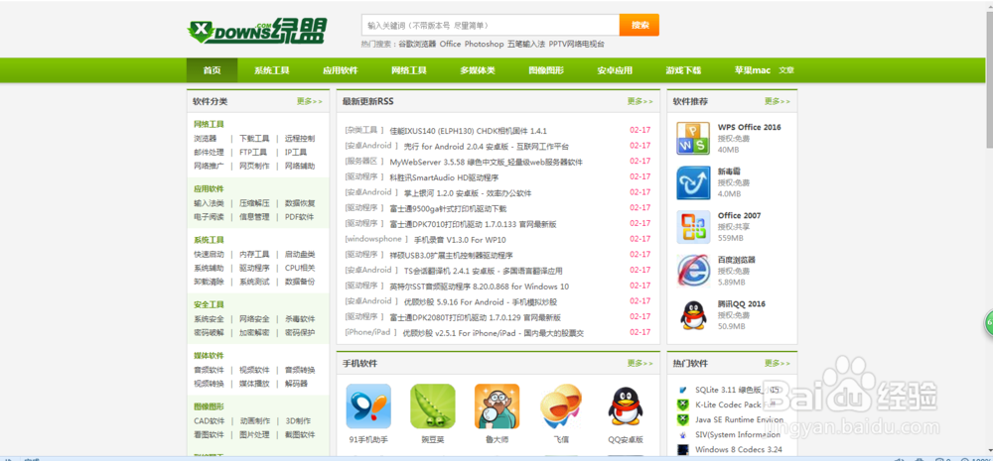Switch to 应用软件 navigation tab
Viewport: 993px width, 461px height.
click(340, 70)
